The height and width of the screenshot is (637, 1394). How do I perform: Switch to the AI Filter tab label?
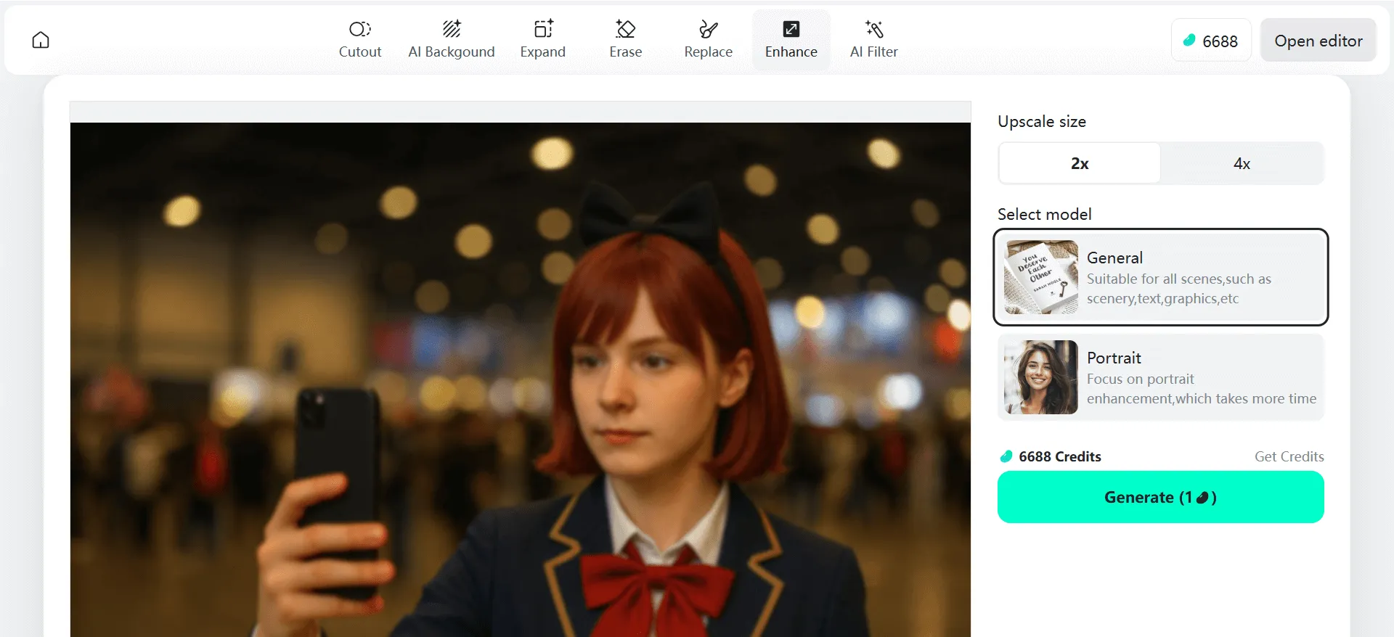873,52
